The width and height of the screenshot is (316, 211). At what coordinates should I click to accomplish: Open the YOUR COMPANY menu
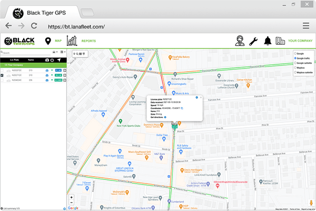[x=300, y=41]
